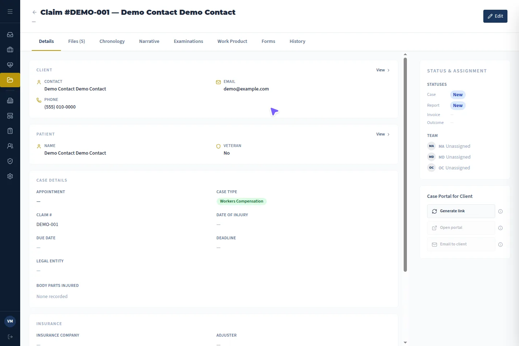The image size is (519, 346).
Task: Click the briefcase icon in the sidebar
Action: [10, 50]
